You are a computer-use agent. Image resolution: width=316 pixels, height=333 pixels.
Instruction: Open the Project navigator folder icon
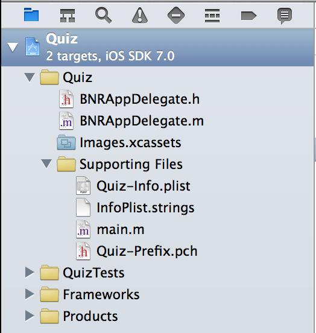[31, 14]
